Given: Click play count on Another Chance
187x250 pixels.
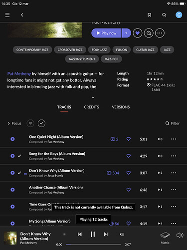Looking at the screenshot, I should [160, 189].
